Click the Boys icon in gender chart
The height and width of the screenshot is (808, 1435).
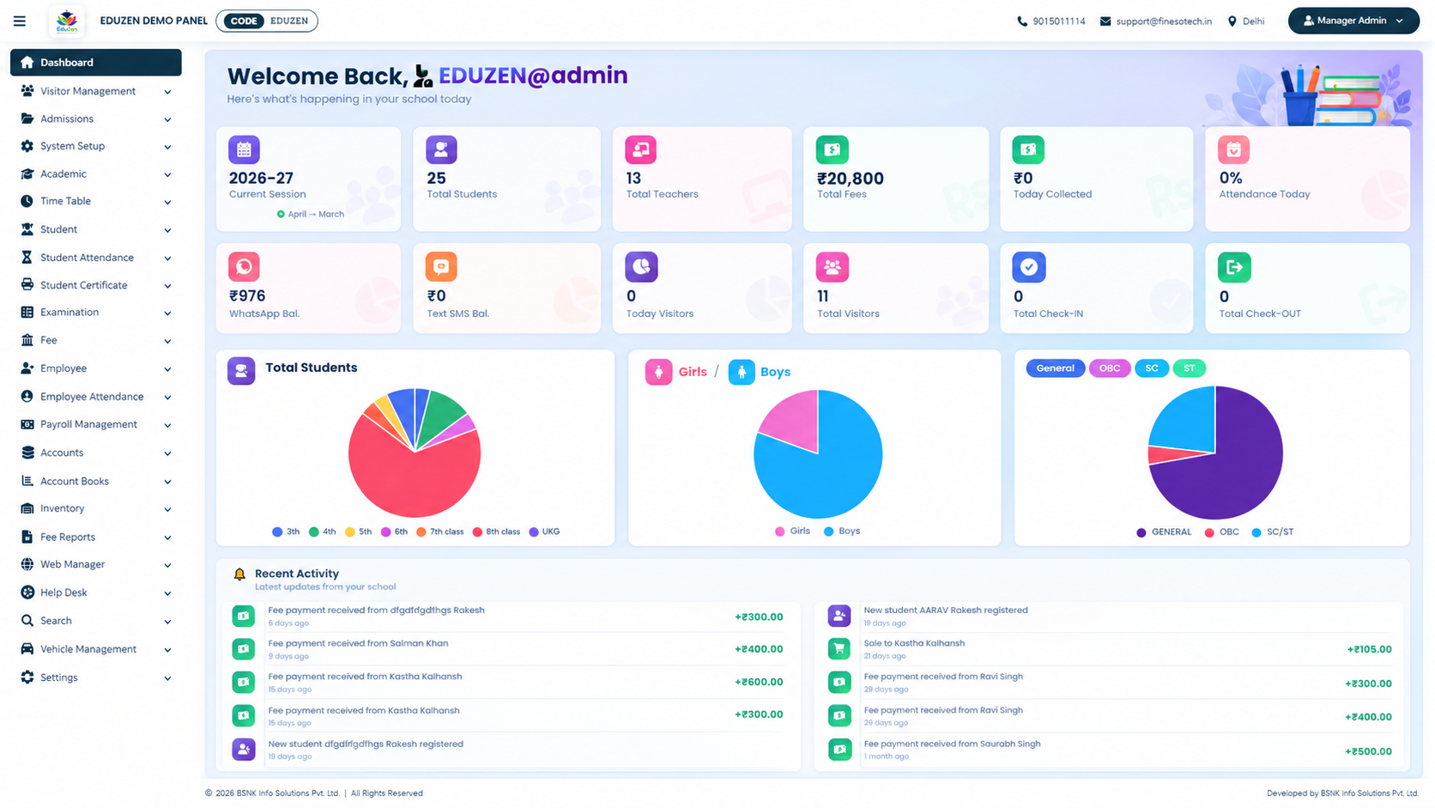tap(742, 372)
